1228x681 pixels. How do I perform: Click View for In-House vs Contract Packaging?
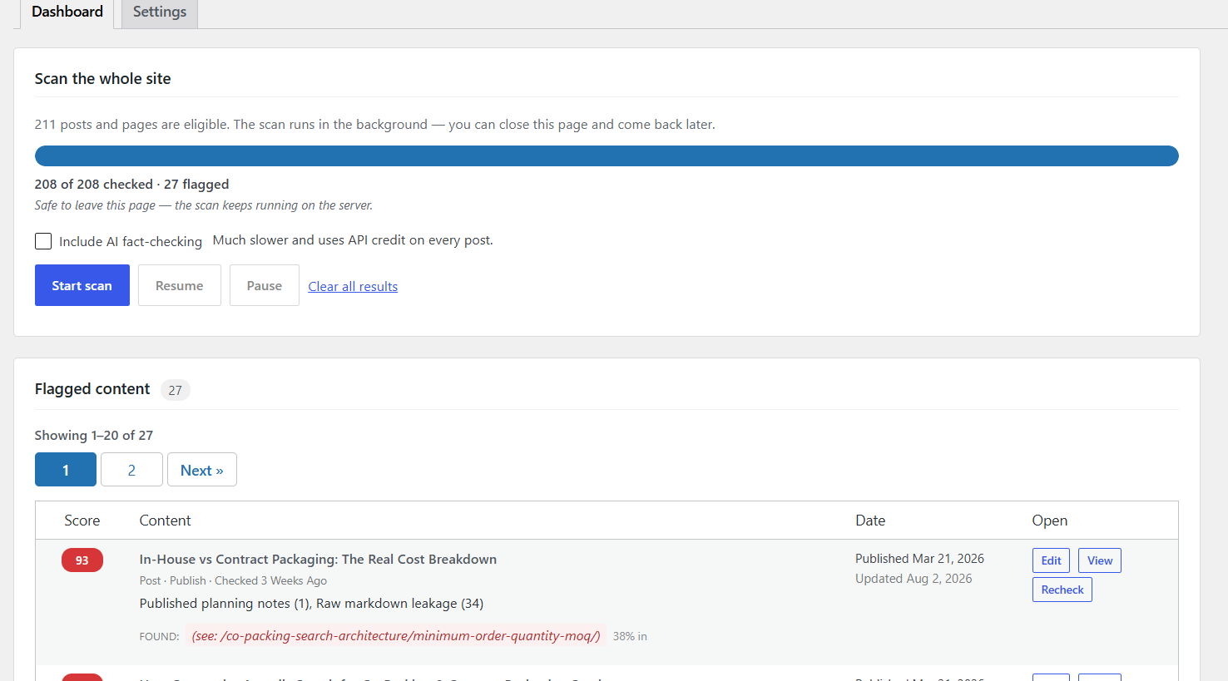(1100, 560)
